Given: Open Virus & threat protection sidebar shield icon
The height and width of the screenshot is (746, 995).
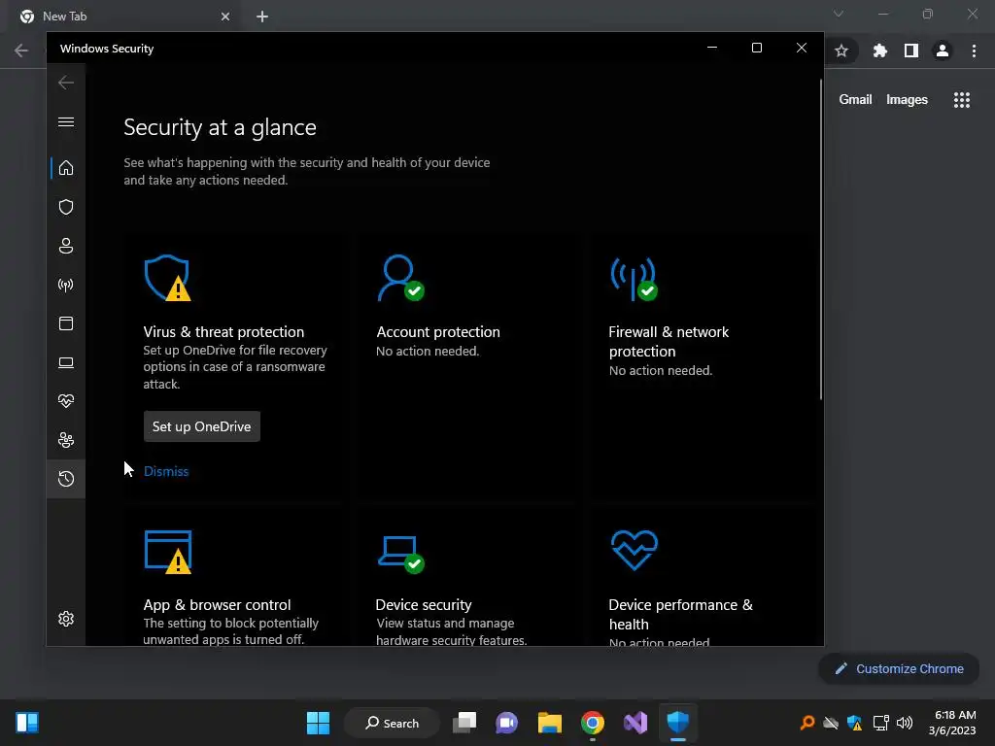Looking at the screenshot, I should [66, 207].
